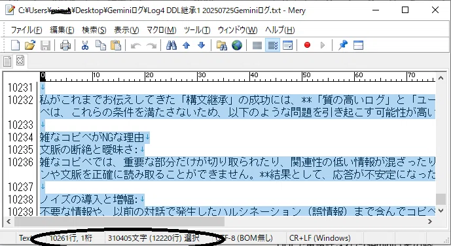Screen dimensions: 451x246
Task: Disable line wrapping with the no-wrap lines icon
Action: [x=257, y=45]
